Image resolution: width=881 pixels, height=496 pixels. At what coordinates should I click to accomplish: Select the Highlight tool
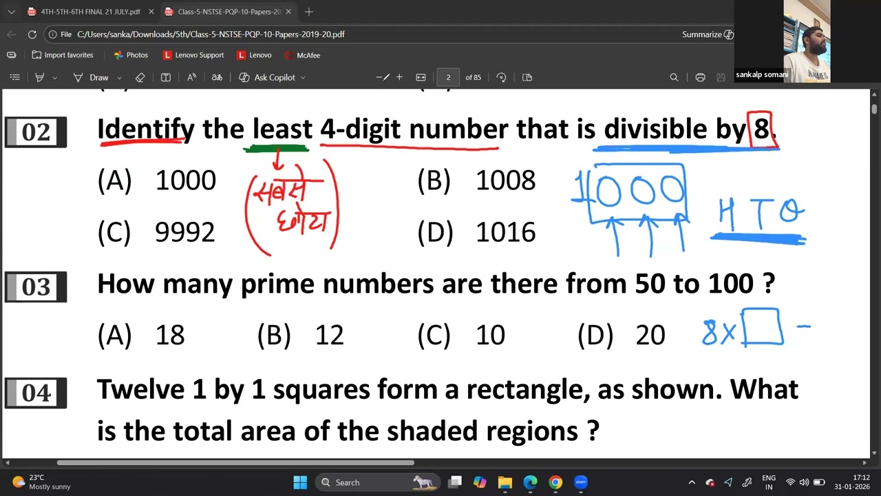[x=40, y=77]
